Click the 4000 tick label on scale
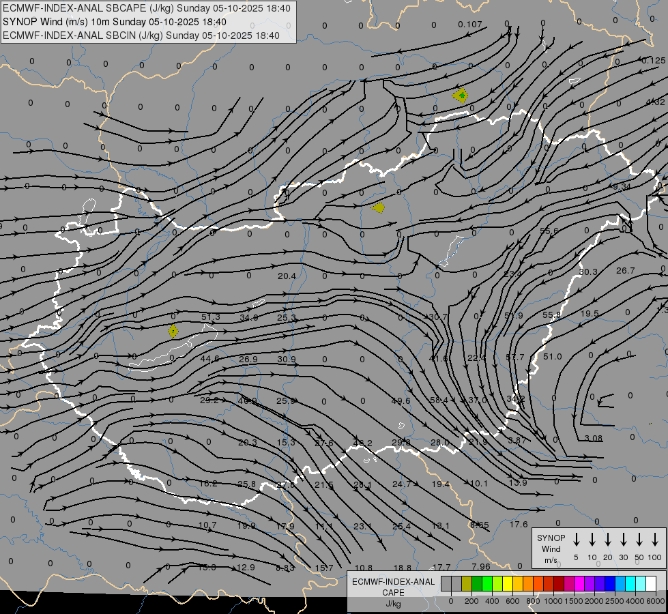 635,601
